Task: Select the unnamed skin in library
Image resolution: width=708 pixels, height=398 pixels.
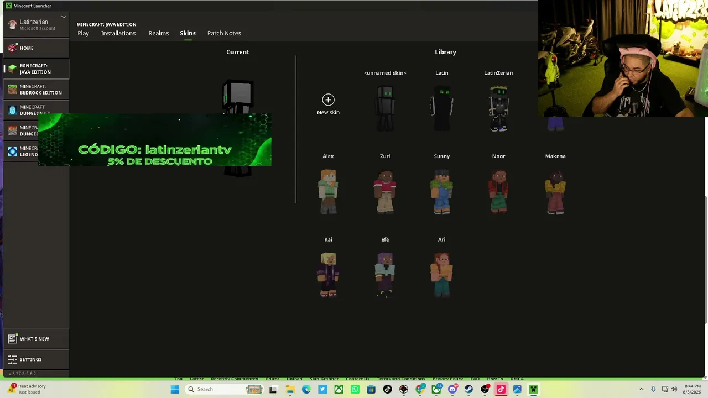Action: [x=385, y=108]
